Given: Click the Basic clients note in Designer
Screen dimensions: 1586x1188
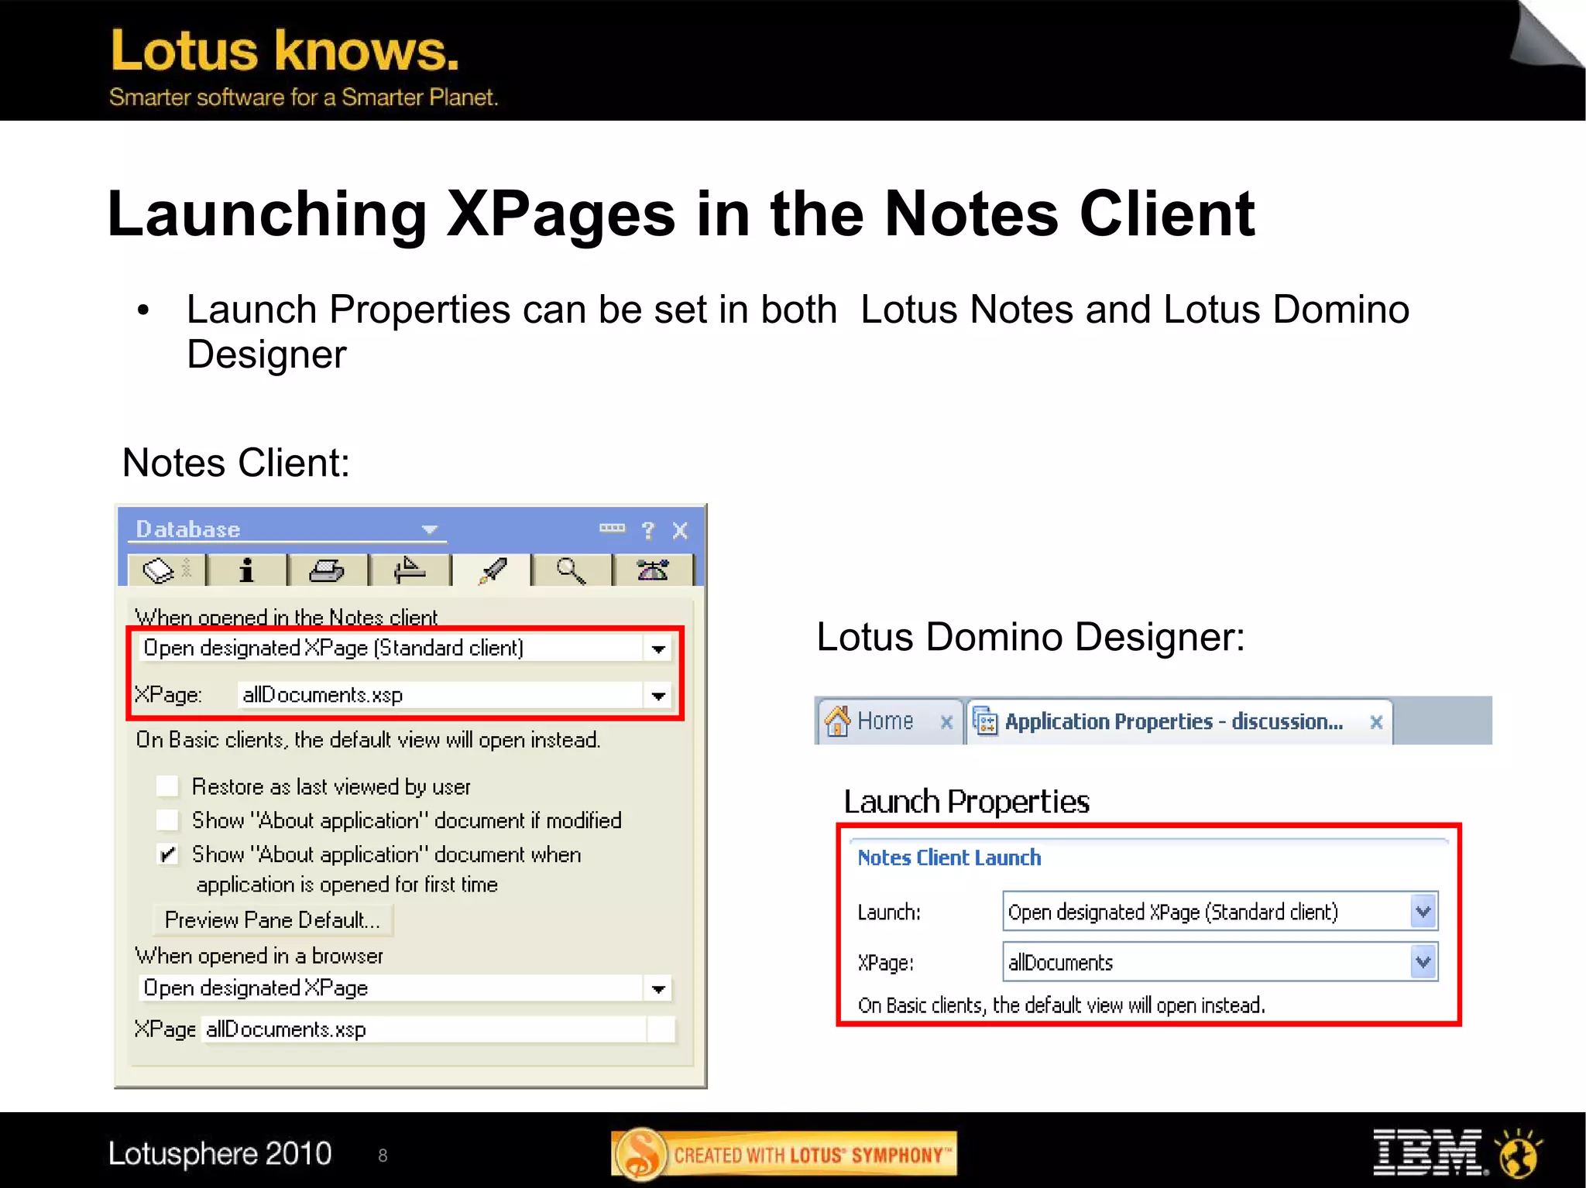Looking at the screenshot, I should coord(1061,1005).
